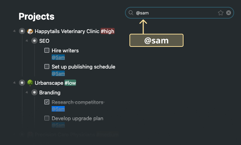Click the Branding item bullet

coord(34,92)
